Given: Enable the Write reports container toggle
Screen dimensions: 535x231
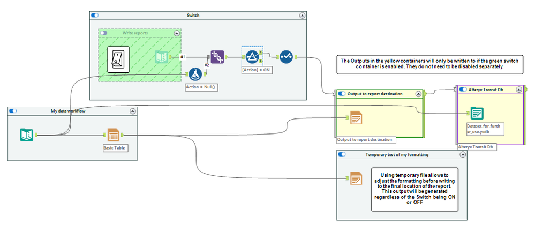Looking at the screenshot, I should coord(103,33).
